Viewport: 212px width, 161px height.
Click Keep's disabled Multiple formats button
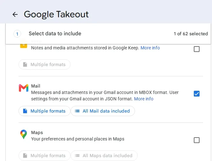pos(44,64)
